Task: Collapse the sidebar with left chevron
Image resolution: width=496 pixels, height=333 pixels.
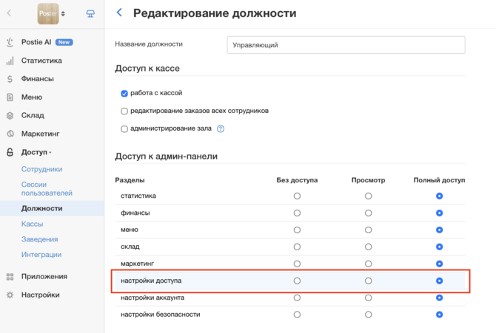Action: pyautogui.click(x=9, y=13)
